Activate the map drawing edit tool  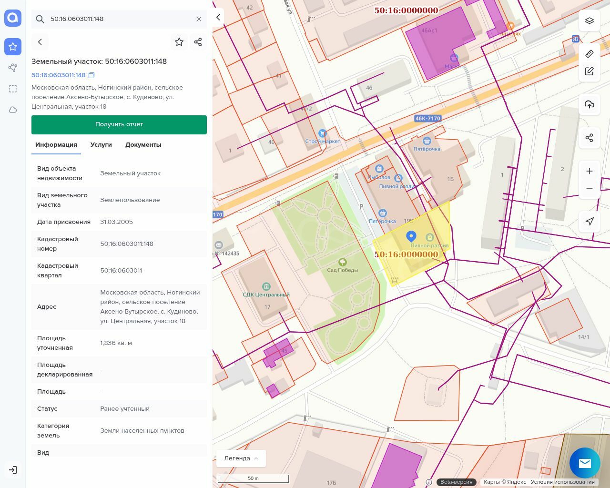[x=590, y=71]
